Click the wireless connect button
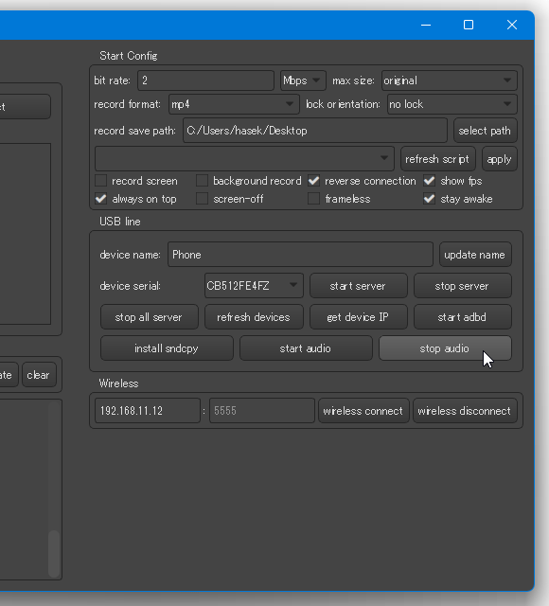This screenshot has width=549, height=606. pos(363,411)
